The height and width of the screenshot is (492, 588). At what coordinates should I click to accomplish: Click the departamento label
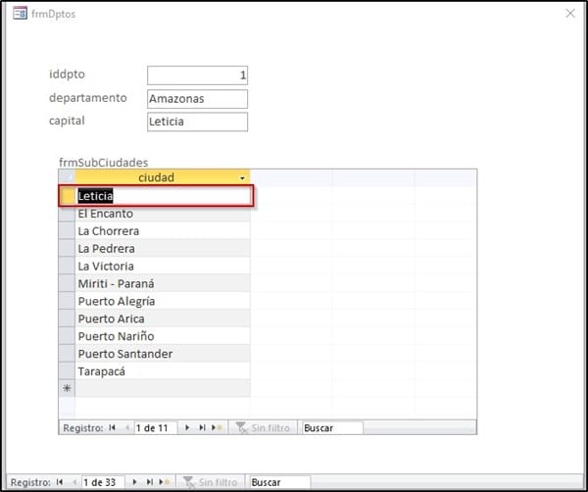tap(88, 98)
